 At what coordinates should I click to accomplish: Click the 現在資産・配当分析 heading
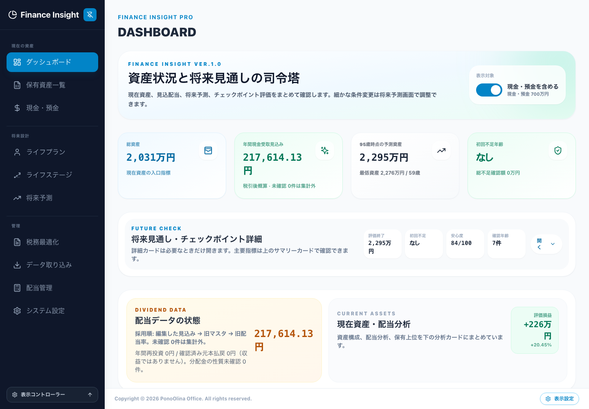tap(374, 324)
